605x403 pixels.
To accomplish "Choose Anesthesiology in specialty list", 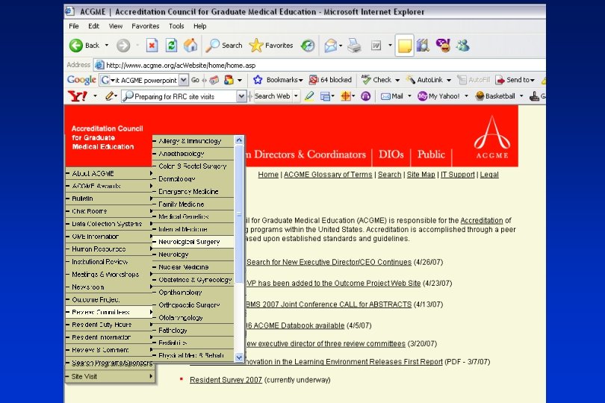I will pyautogui.click(x=193, y=154).
